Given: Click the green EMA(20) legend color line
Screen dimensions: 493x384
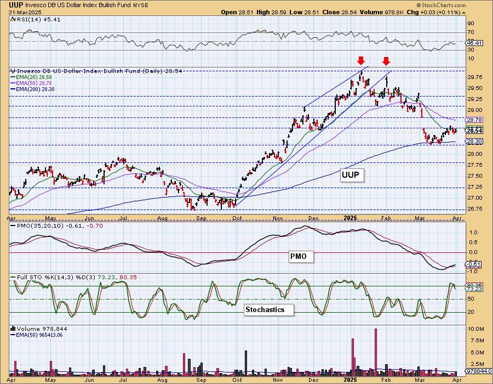Looking at the screenshot, I should tap(13, 77).
